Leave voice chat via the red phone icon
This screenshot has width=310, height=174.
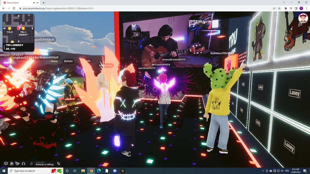point(59,163)
